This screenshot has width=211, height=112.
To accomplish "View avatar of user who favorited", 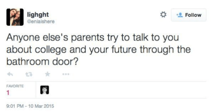I will coord(45,90).
